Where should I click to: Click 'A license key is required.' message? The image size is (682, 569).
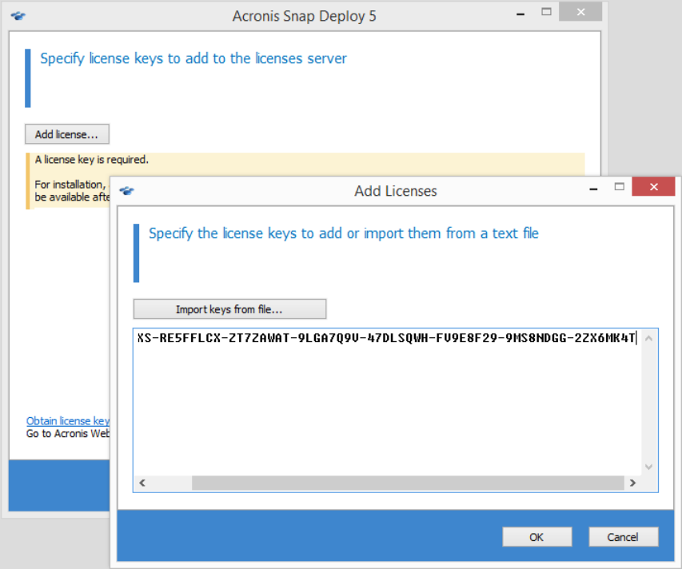click(x=92, y=160)
